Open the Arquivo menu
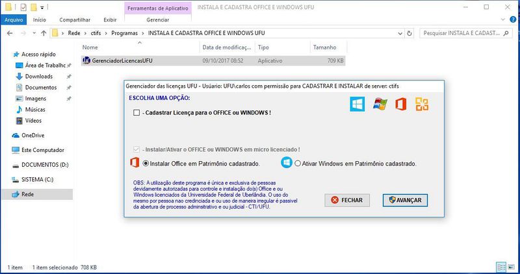 [14, 20]
